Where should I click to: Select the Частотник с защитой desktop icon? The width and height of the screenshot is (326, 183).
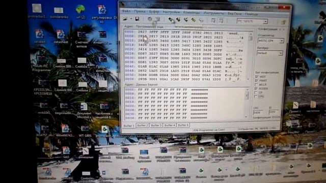click(104, 111)
